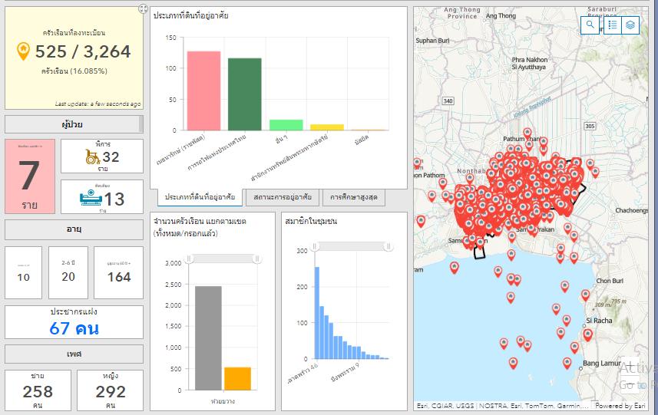This screenshot has height=415, width=658.
Task: Expand the registered households panel fullscreen
Action: (143, 8)
